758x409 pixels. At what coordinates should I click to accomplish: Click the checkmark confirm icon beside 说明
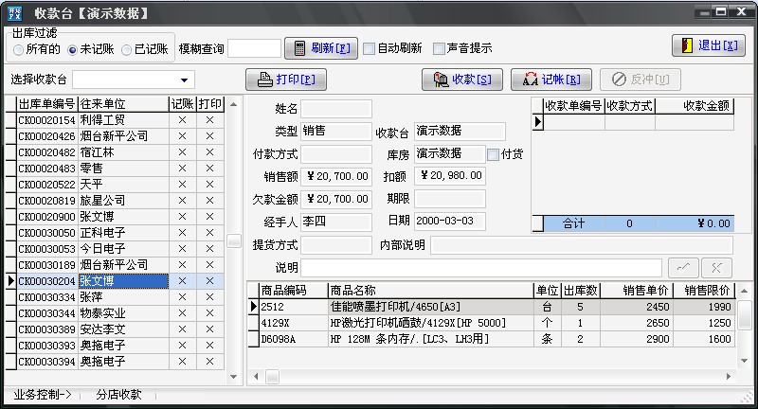pos(683,268)
